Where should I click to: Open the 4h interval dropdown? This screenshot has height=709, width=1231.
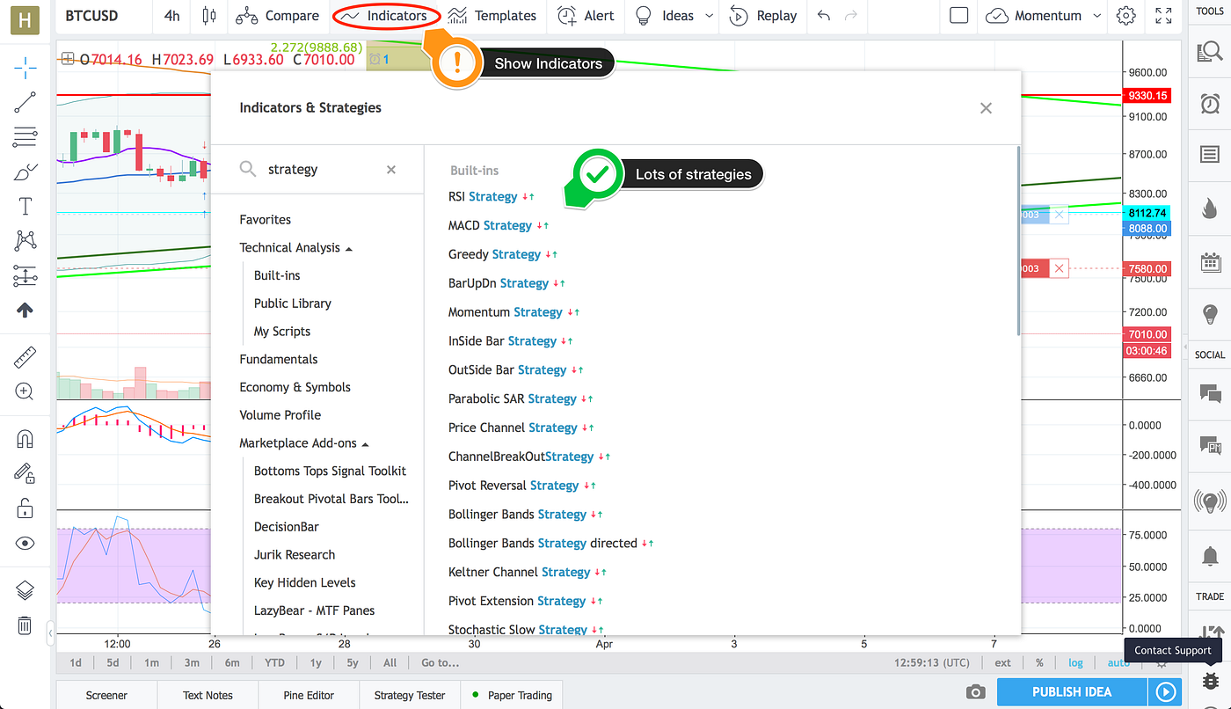pyautogui.click(x=172, y=16)
